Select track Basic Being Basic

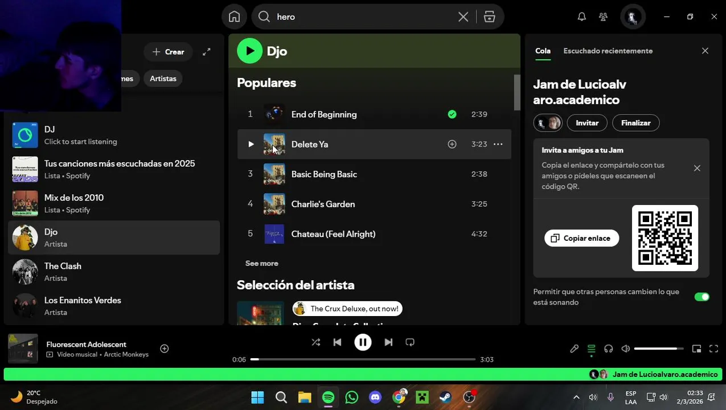coord(374,174)
